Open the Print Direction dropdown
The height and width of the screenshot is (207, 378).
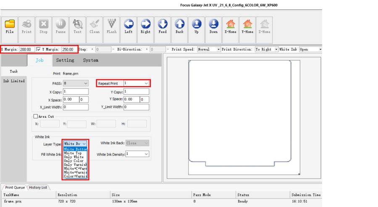(x=276, y=50)
